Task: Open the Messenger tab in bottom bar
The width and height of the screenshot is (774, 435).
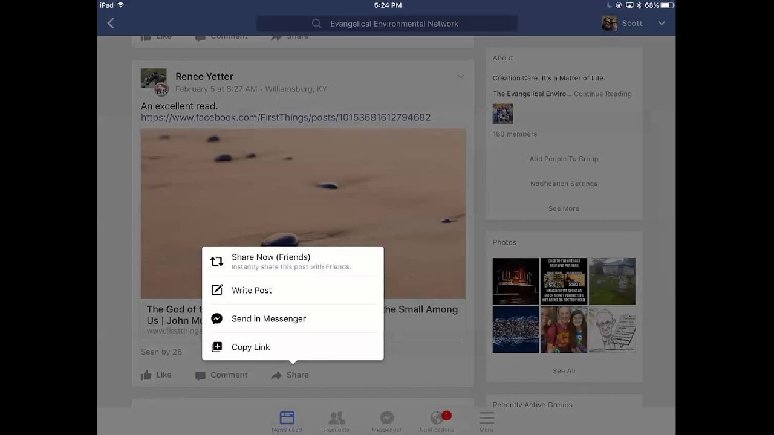Action: pyautogui.click(x=387, y=421)
